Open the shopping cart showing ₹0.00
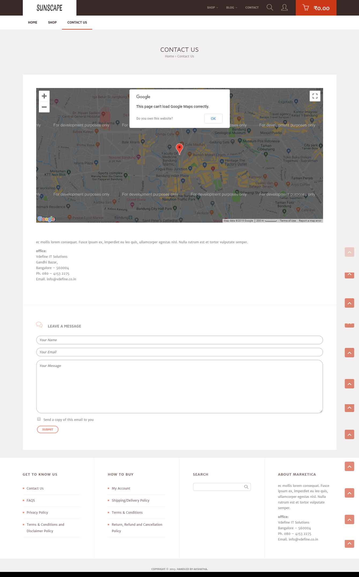The height and width of the screenshot is (577, 359). (316, 8)
